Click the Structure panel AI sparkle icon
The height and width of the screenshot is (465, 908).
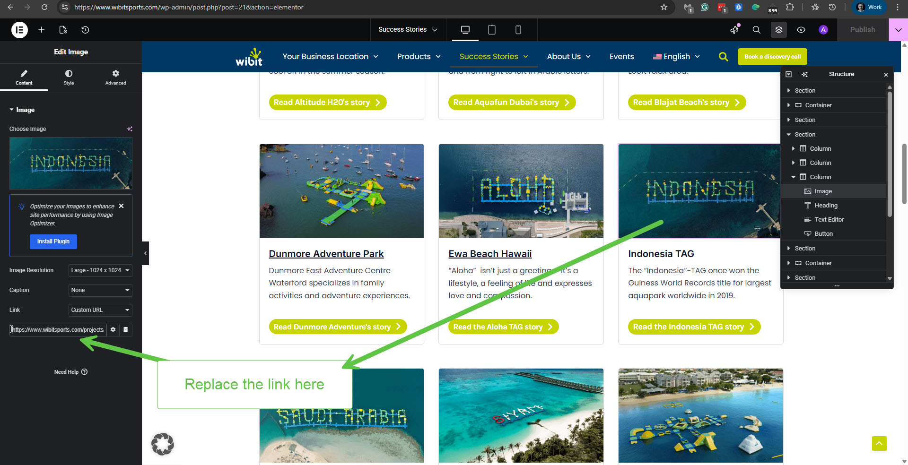(805, 74)
